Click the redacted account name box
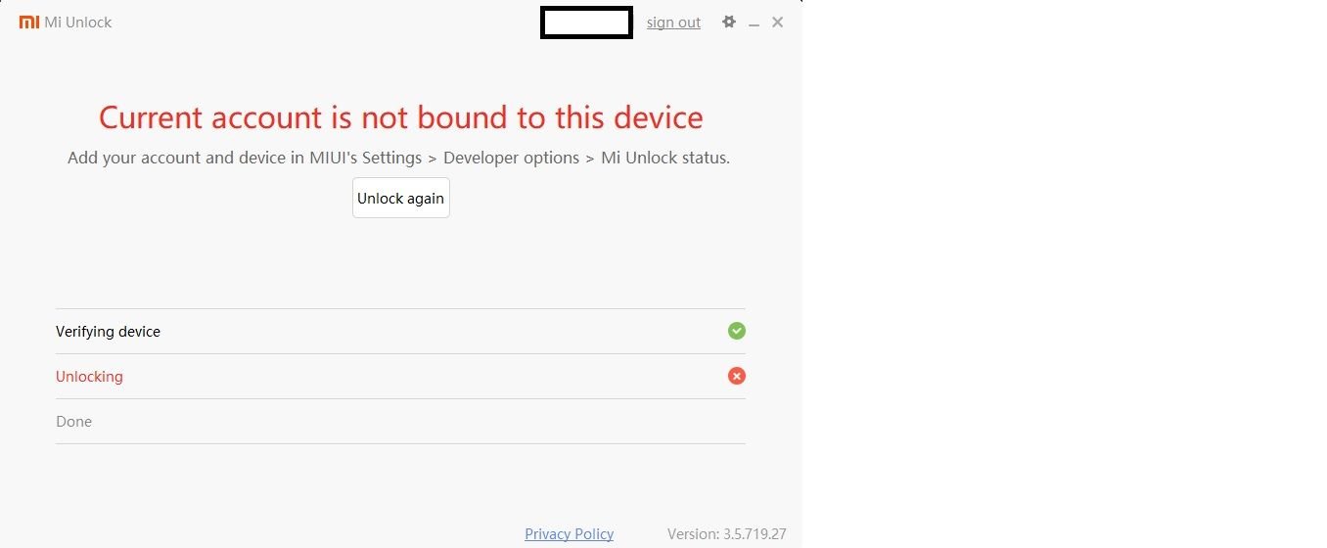This screenshot has width=1327, height=548. [586, 23]
